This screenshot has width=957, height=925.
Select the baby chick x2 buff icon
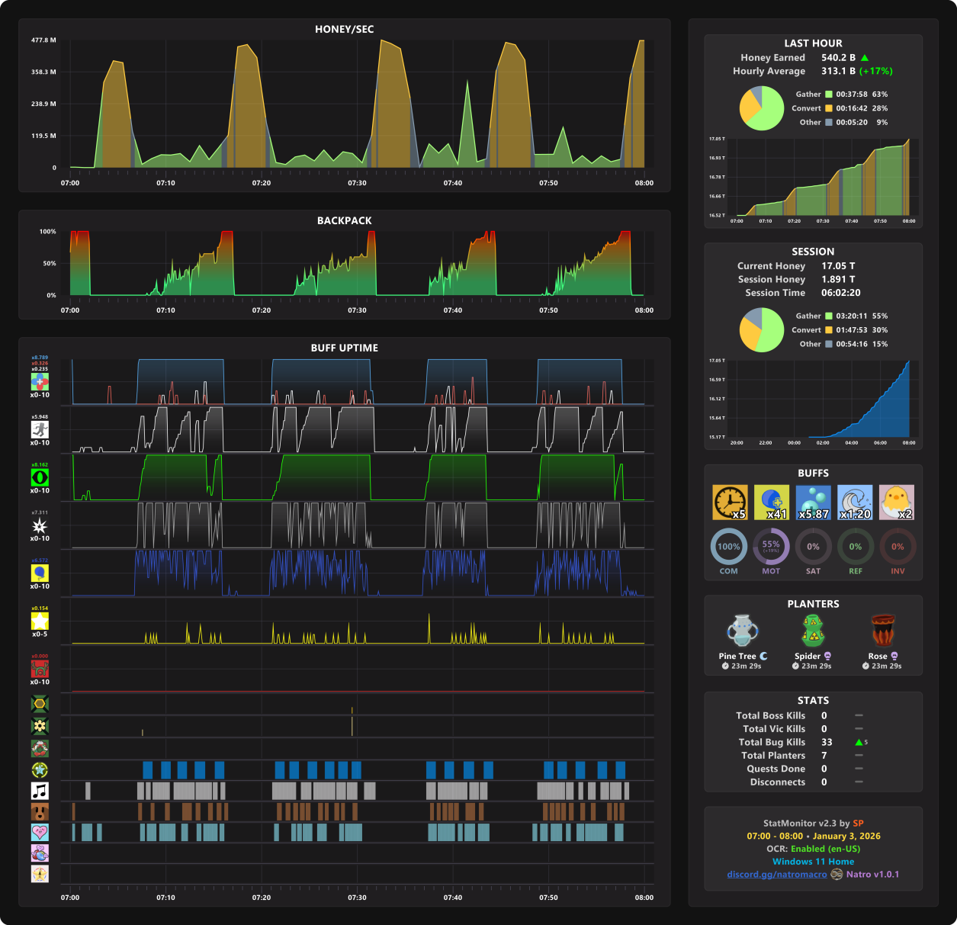click(897, 503)
